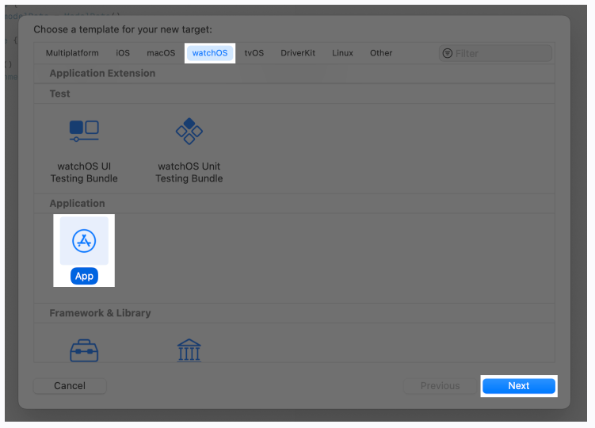Select the watchOS UI Testing Bundle icon
Screen dimensions: 595x428
click(x=84, y=131)
